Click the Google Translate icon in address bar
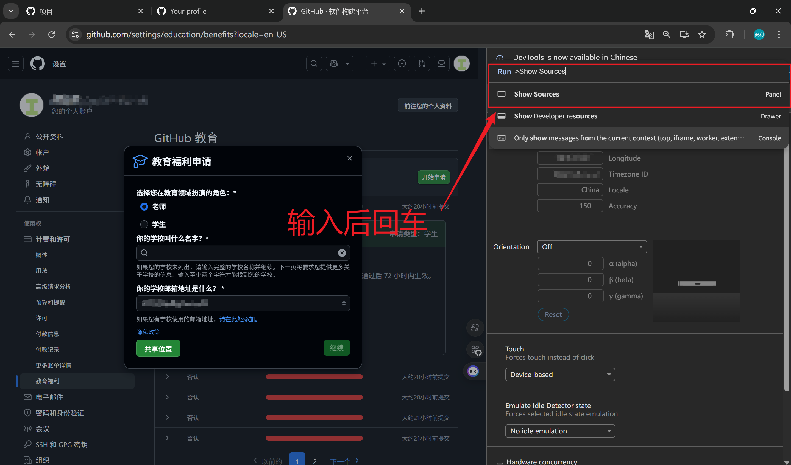791x465 pixels. click(649, 35)
